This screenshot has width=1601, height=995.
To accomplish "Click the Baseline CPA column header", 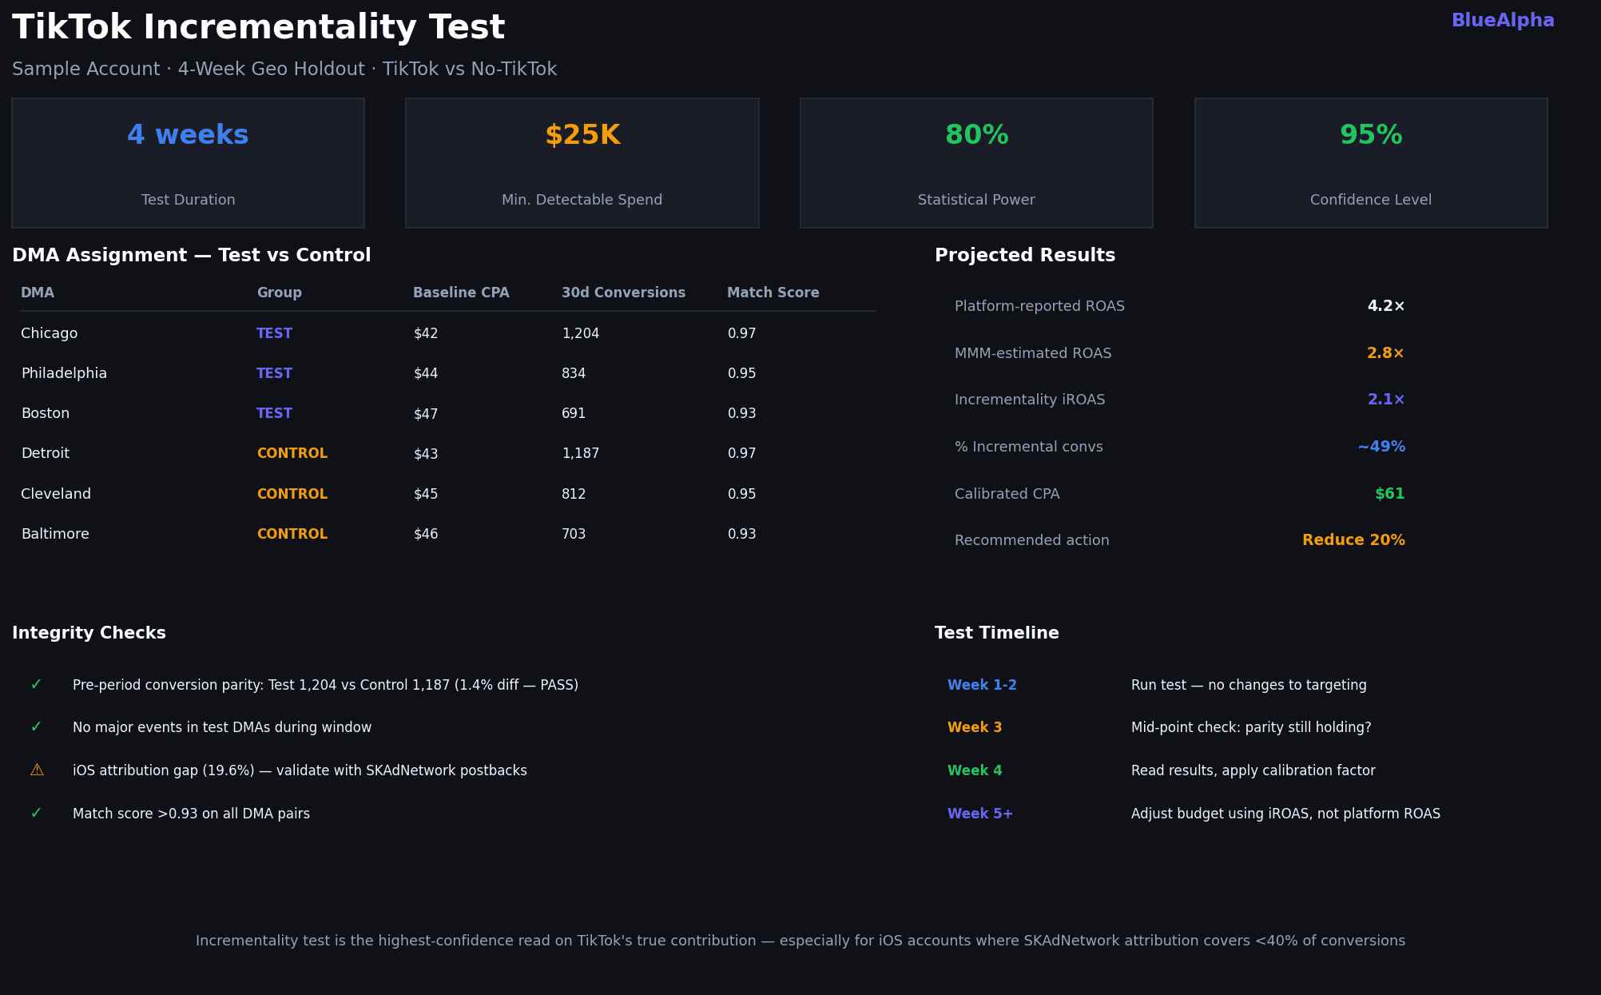I will coord(461,293).
